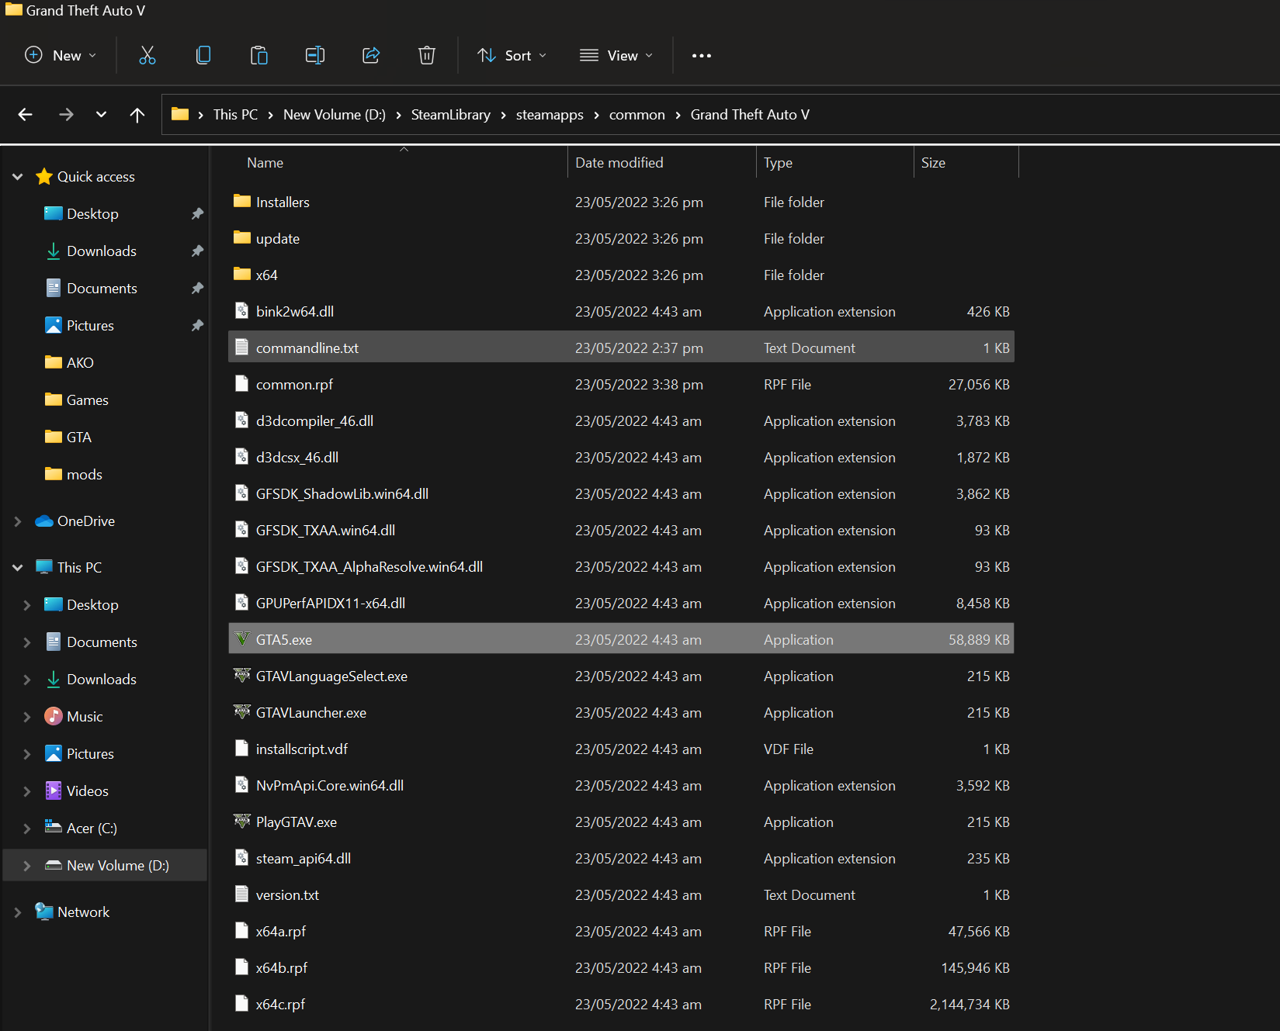
Task: Select GTA5.exe application icon
Action: (242, 639)
